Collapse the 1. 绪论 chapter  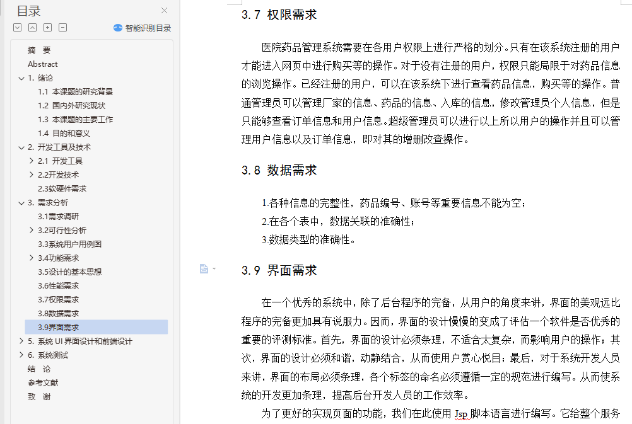point(21,78)
